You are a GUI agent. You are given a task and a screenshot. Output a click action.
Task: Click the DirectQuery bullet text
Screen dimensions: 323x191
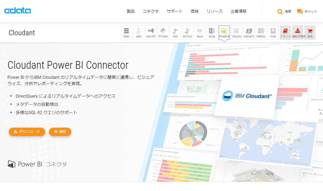(x=66, y=96)
